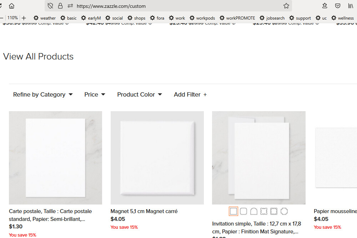Open the Magnet 5,1 cm Magnet carré link
Viewport: 357px width, 238px height.
point(144,211)
